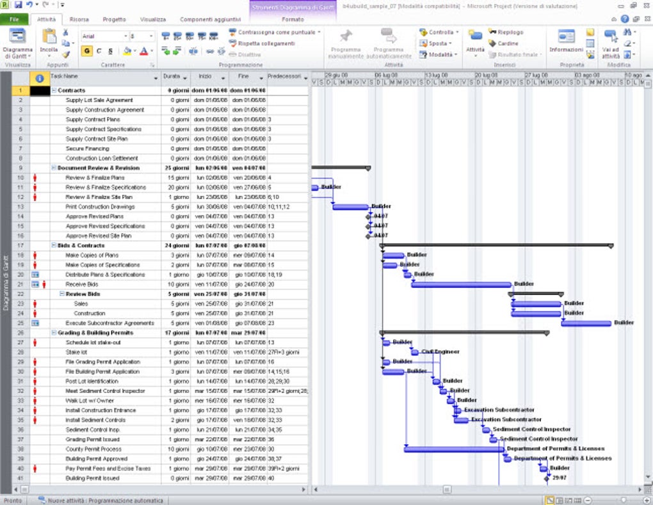The image size is (653, 505).
Task: Show task details icon in Proprietà
Action: click(x=590, y=44)
